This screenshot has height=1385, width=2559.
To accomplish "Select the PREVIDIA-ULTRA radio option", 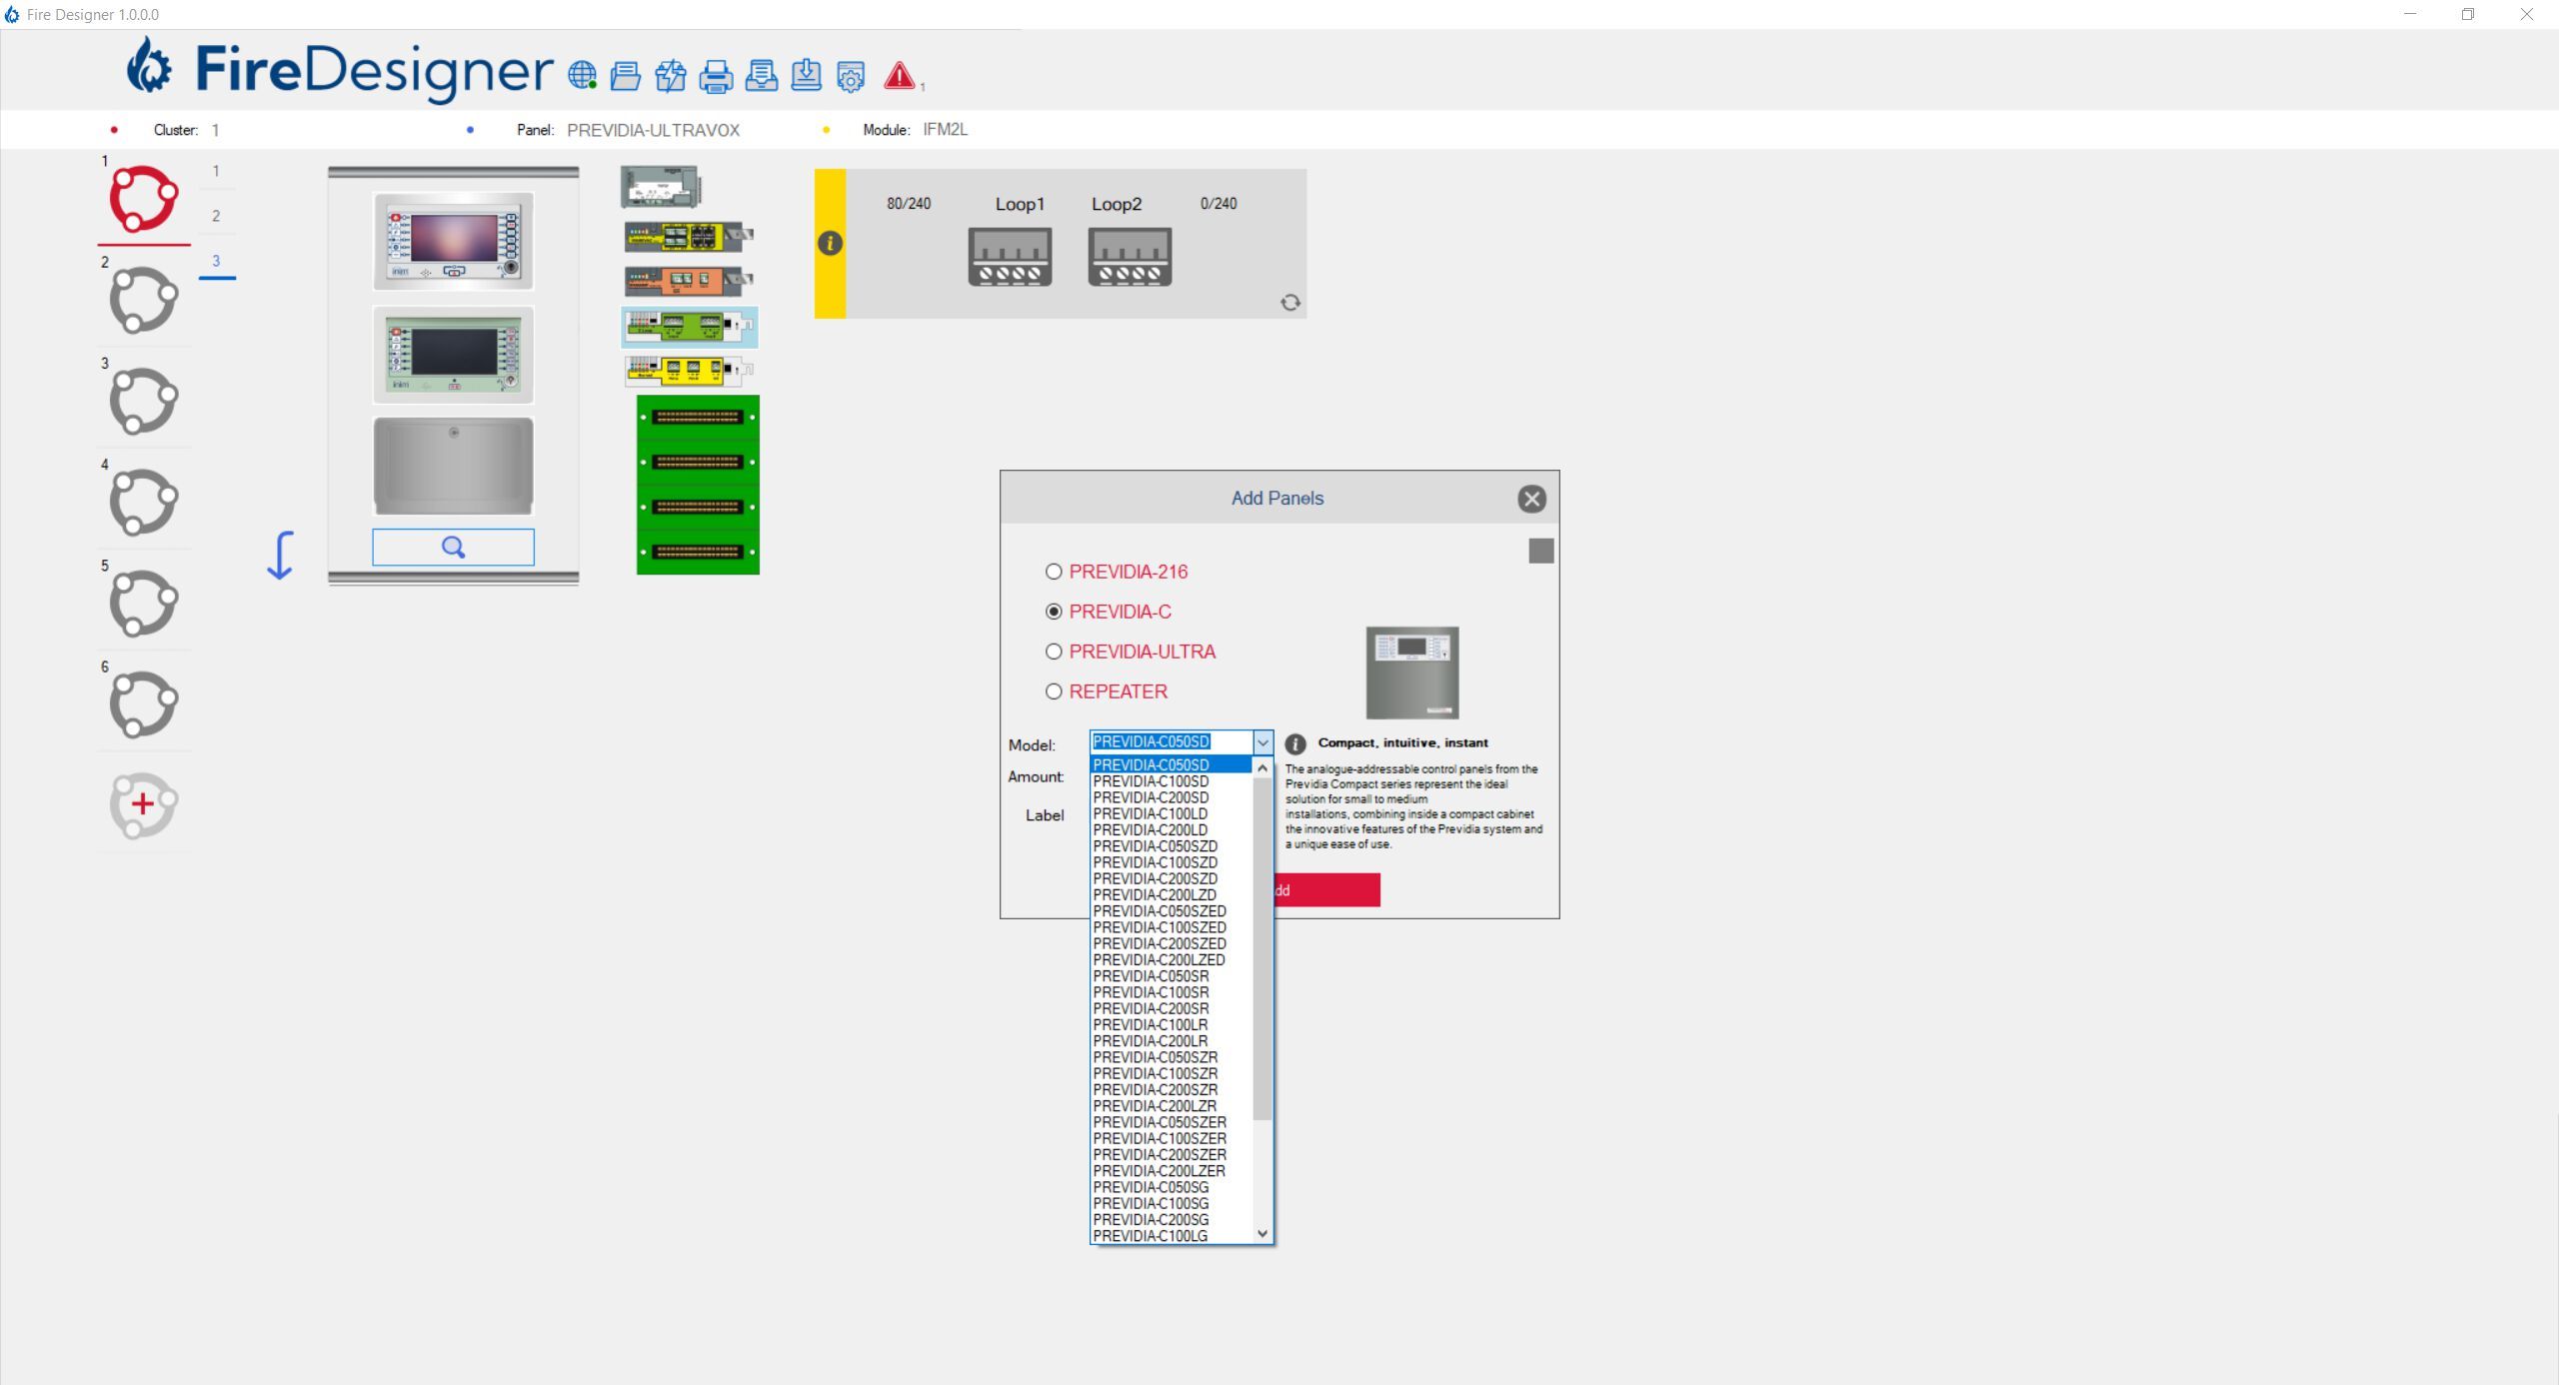I will tap(1054, 652).
